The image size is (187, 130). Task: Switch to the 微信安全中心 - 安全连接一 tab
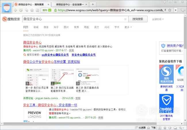click(70, 5)
